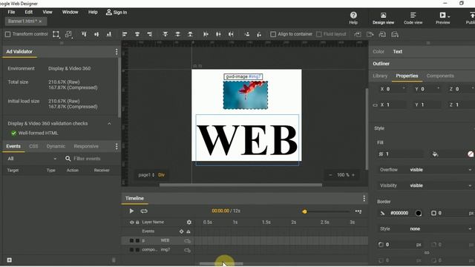Open the Color panel tab
Screen dimensions: 475x267
coord(379,52)
